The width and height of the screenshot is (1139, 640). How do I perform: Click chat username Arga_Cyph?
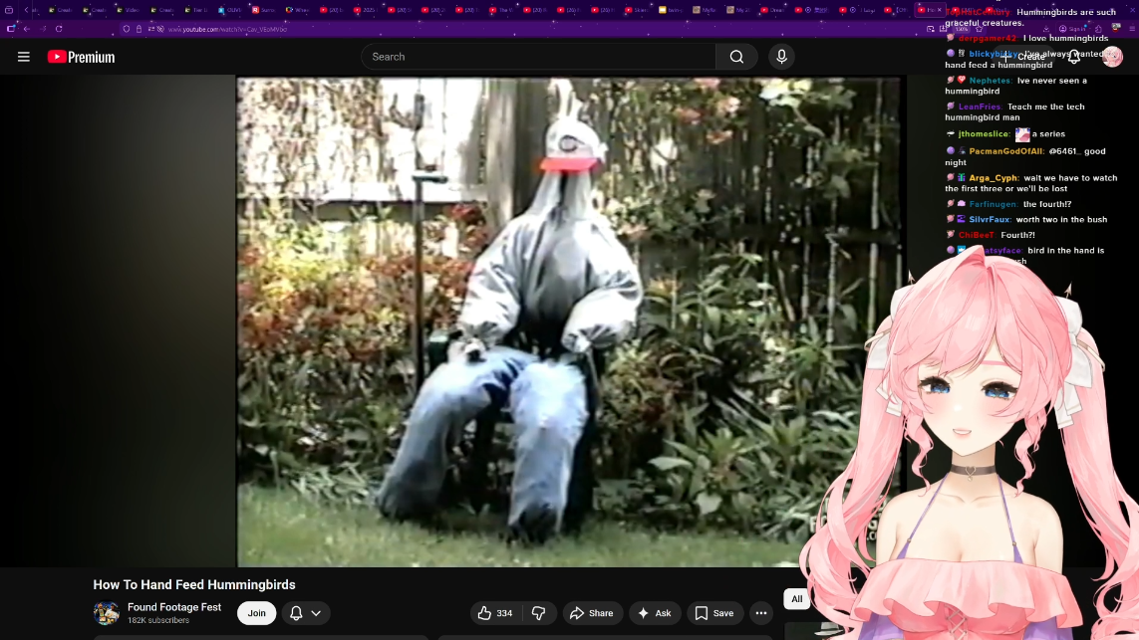point(993,178)
